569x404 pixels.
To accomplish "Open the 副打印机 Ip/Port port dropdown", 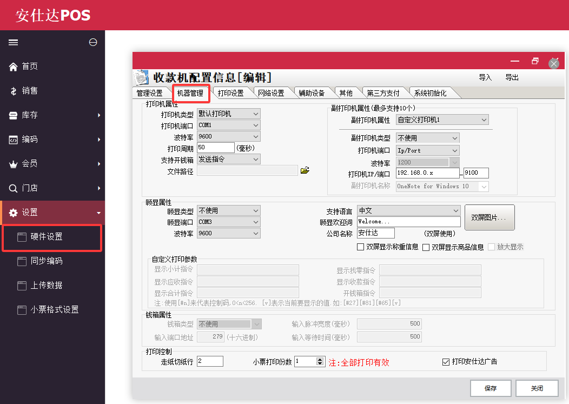I will (x=427, y=150).
